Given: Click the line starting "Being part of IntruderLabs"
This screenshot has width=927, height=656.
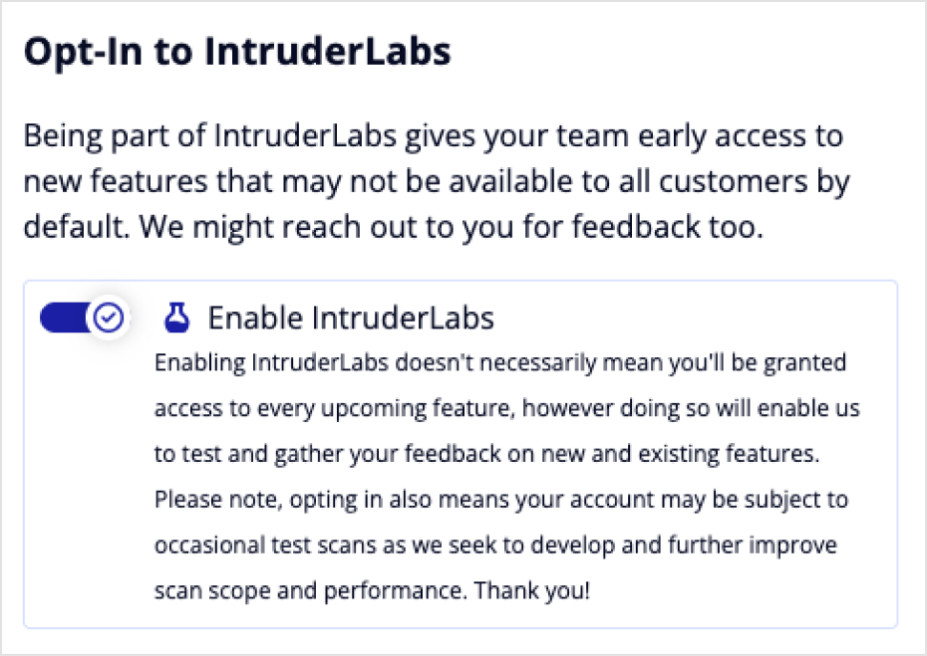Looking at the screenshot, I should coord(433,134).
